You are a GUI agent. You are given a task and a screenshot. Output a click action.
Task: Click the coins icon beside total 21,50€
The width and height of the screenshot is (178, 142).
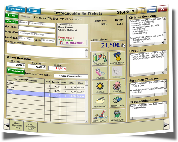[123, 45]
